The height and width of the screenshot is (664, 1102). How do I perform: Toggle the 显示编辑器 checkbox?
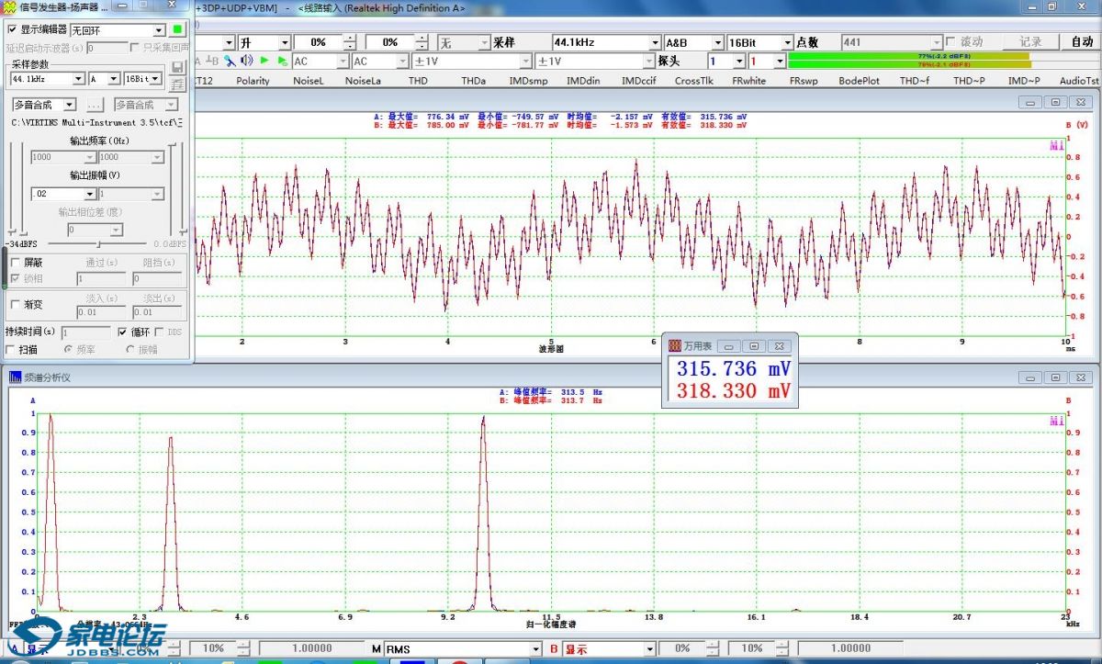point(12,29)
